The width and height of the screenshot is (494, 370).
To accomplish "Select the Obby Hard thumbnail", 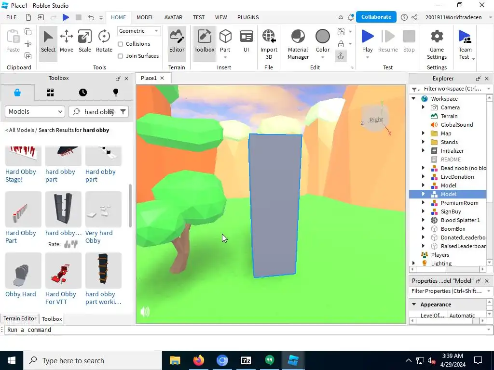I will 23,270.
